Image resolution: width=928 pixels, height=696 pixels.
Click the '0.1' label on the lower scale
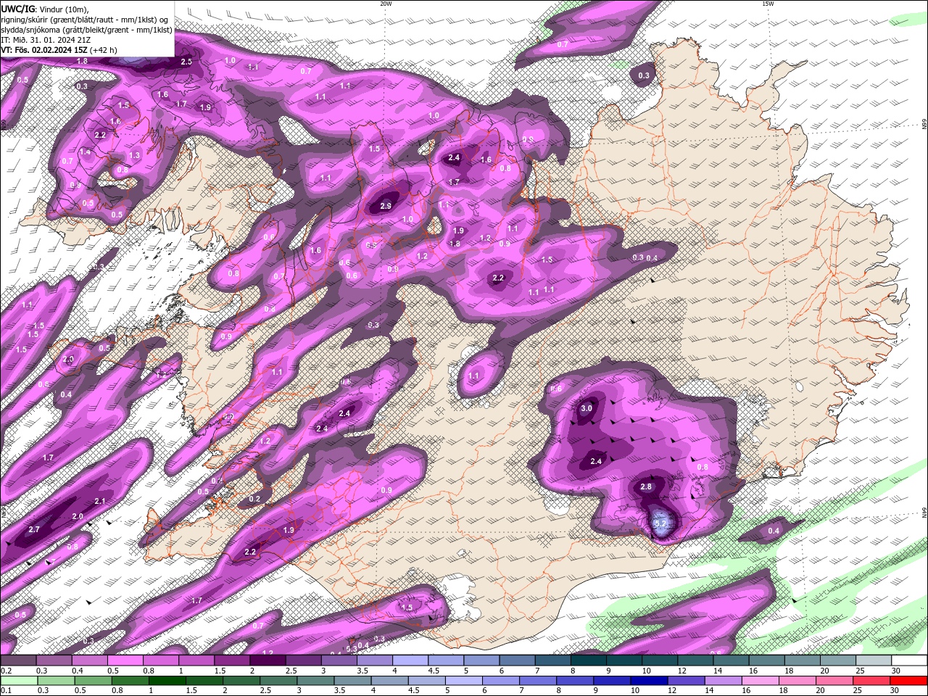point(6,691)
